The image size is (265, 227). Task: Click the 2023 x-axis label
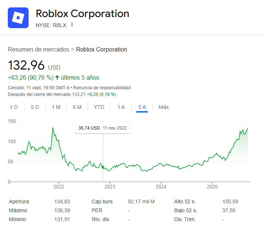point(110,187)
